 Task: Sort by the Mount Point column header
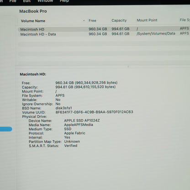tap(147, 20)
